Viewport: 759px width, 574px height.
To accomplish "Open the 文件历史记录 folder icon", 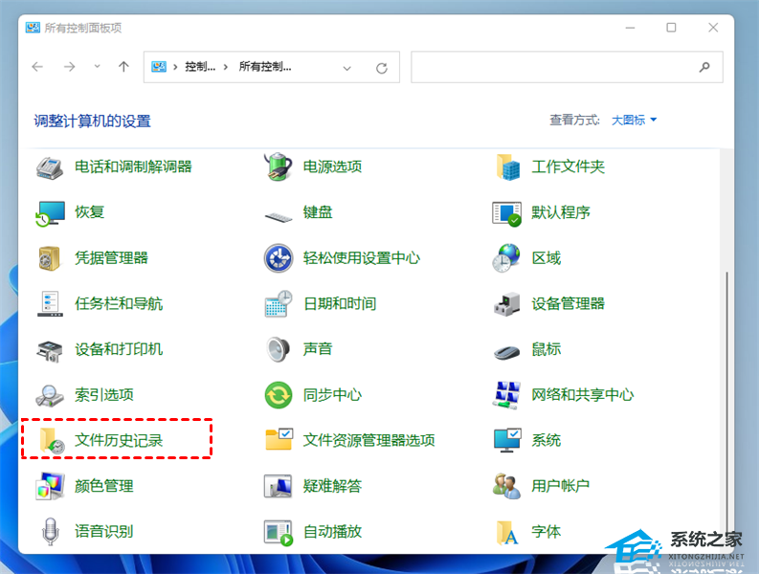I will (50, 440).
